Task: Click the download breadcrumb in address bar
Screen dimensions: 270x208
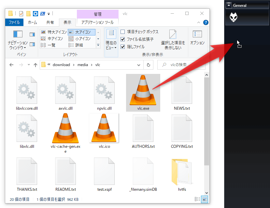Action: pyautogui.click(x=61, y=65)
